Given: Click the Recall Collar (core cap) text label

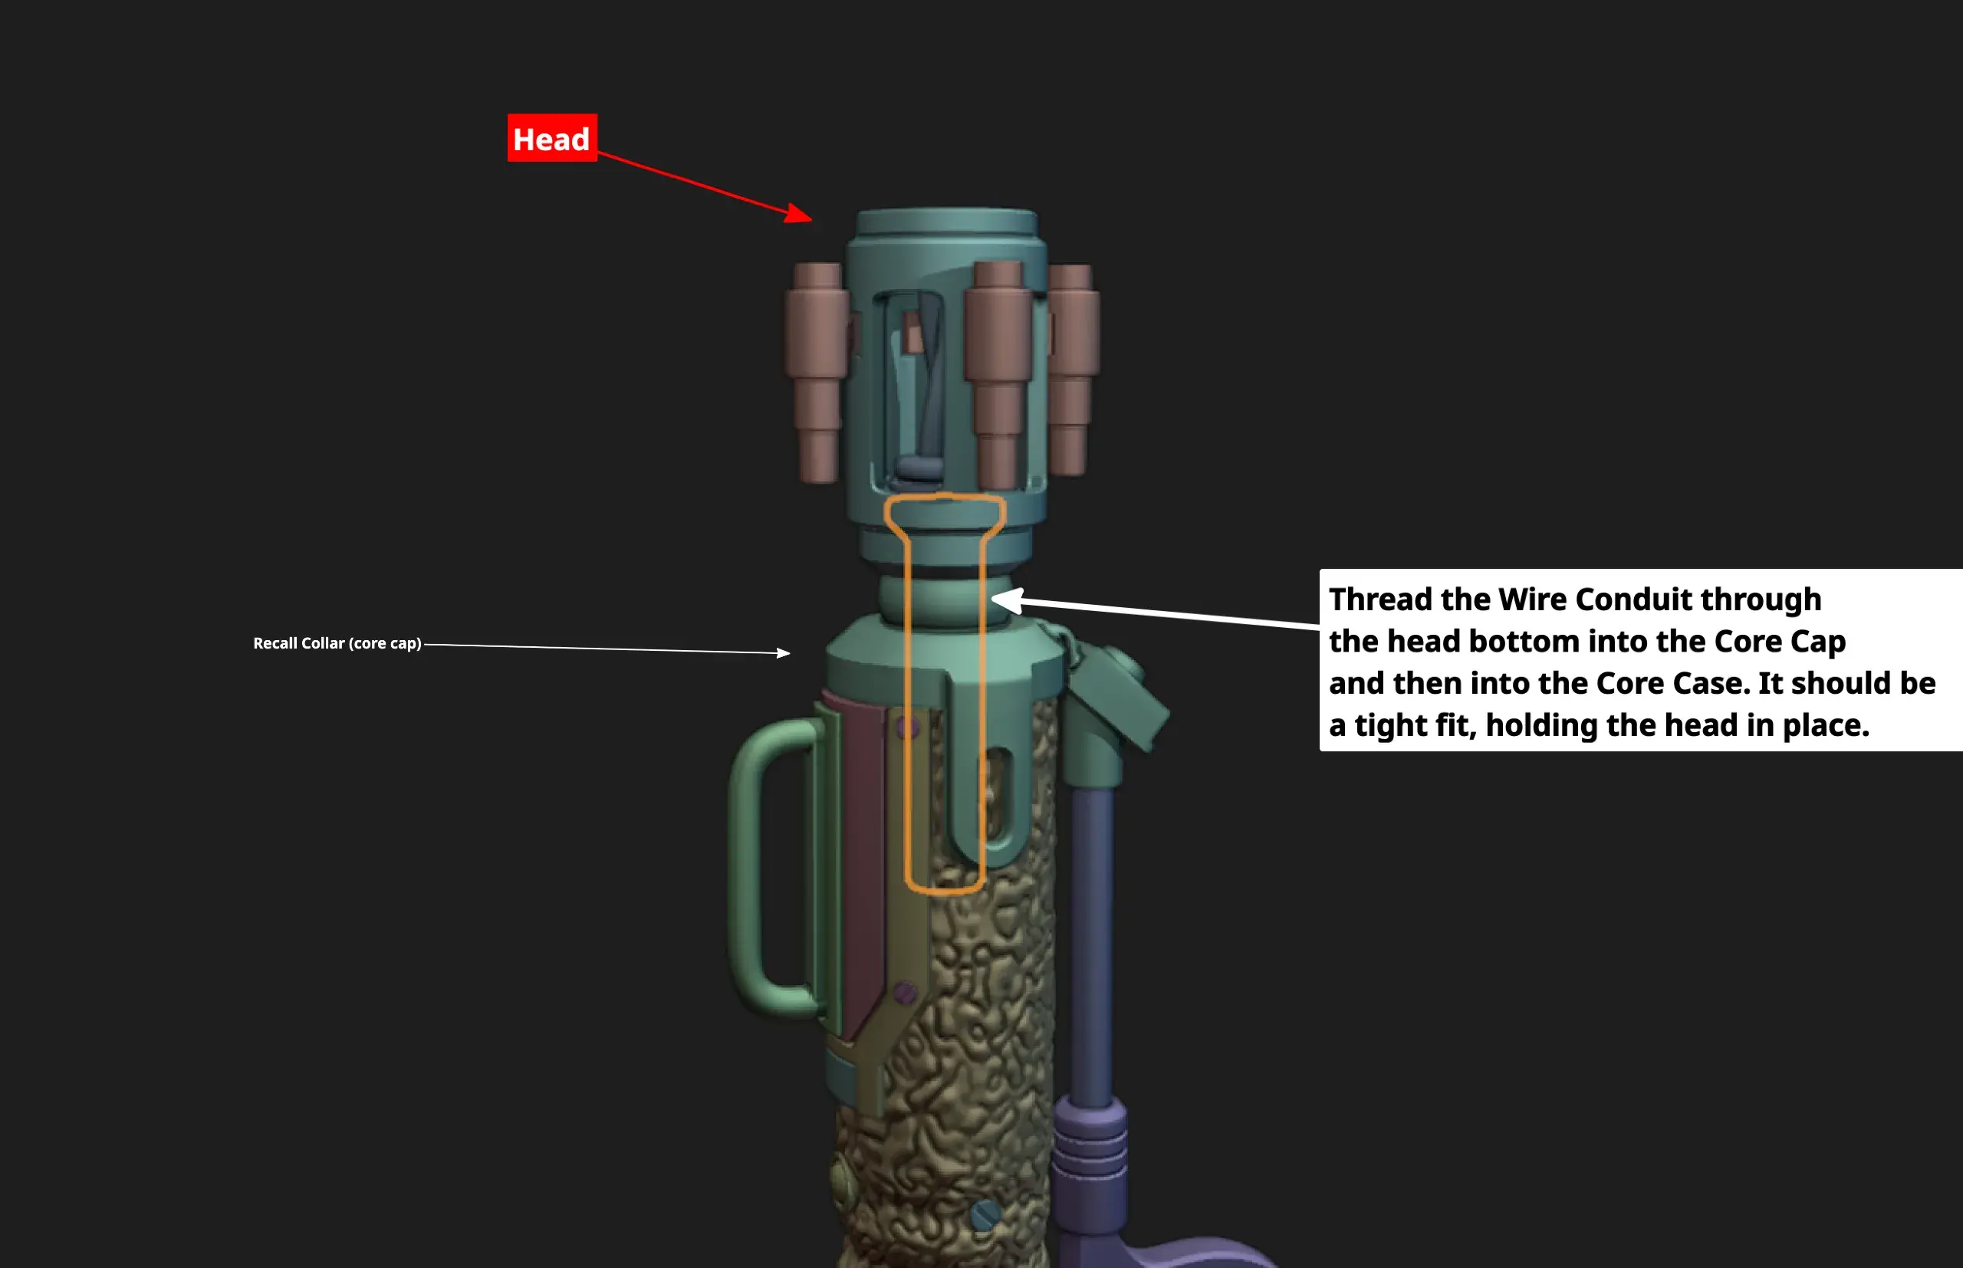Looking at the screenshot, I should tap(337, 643).
